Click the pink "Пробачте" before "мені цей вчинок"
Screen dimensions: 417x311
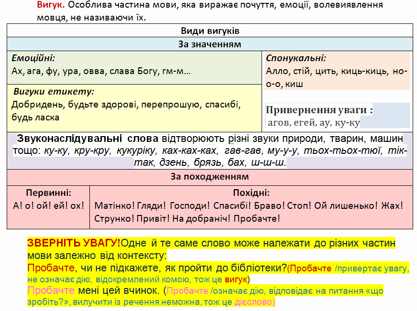pos(51,290)
